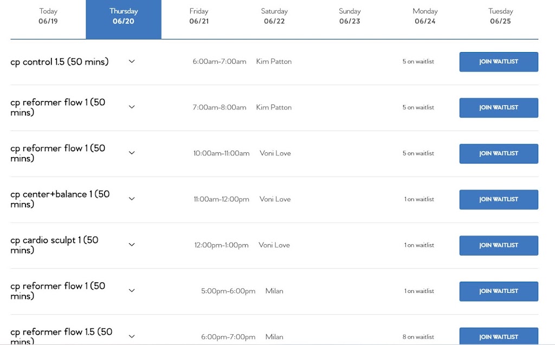Select the Friday 06/21 tab
This screenshot has width=555, height=345.
coord(199,16)
